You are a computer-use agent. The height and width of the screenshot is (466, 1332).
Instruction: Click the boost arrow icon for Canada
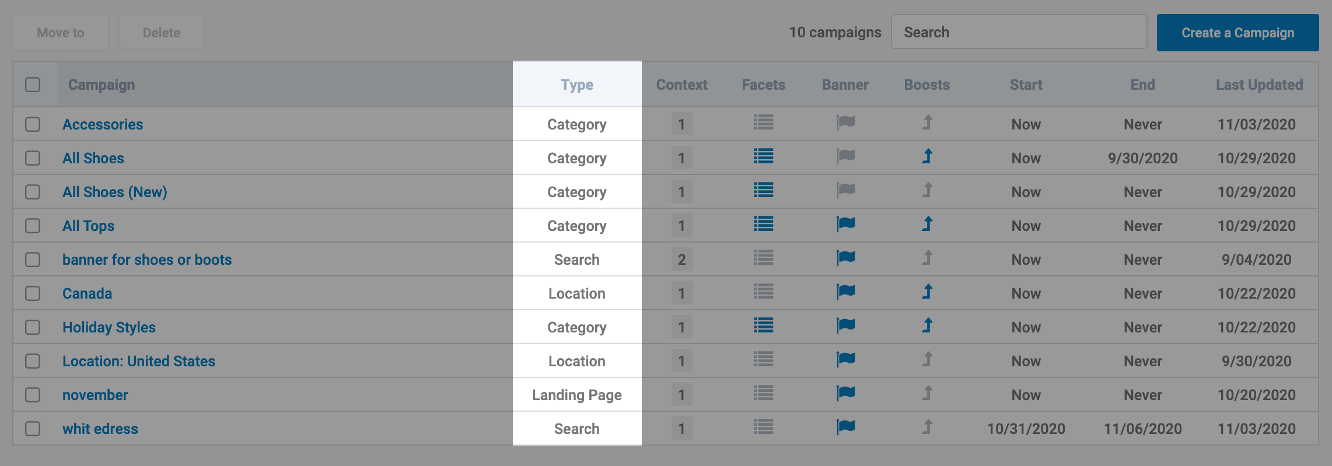pos(927,292)
